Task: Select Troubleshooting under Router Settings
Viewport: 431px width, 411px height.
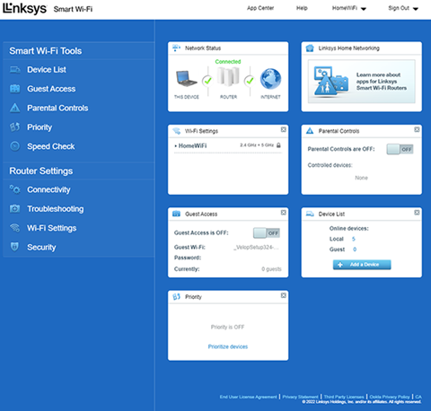Action: coord(56,208)
